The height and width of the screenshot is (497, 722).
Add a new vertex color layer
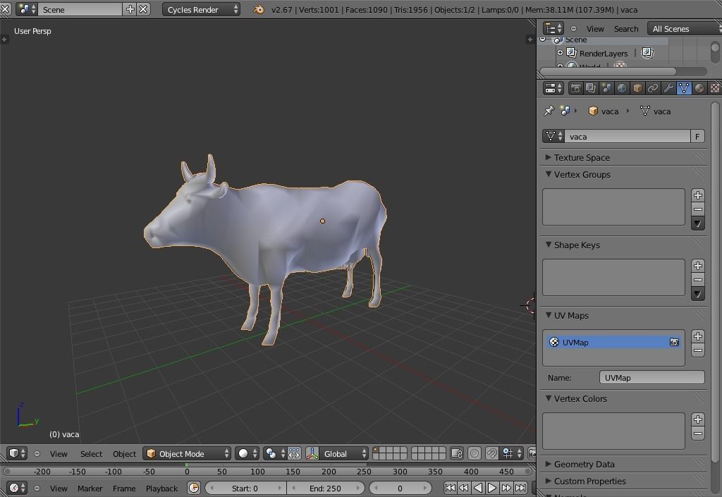[x=698, y=419]
